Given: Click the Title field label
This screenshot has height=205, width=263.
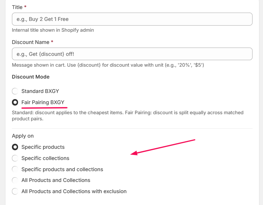Looking at the screenshot, I should tap(17, 7).
